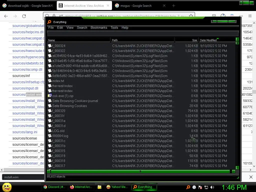Go back in the browser
The image size is (256, 192).
[6, 16]
